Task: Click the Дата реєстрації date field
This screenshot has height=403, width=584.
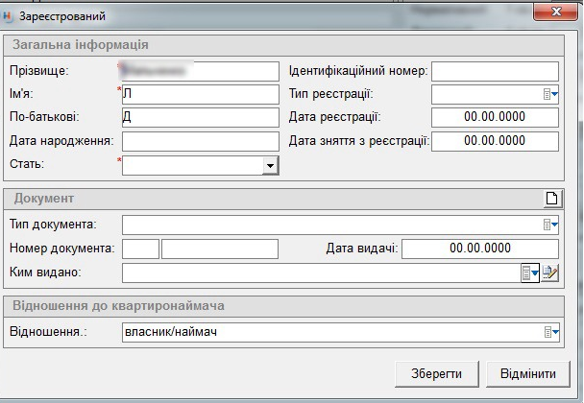Action: click(x=495, y=117)
